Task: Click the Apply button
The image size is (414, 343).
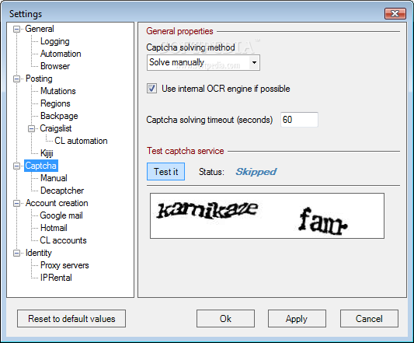Action: (297, 319)
